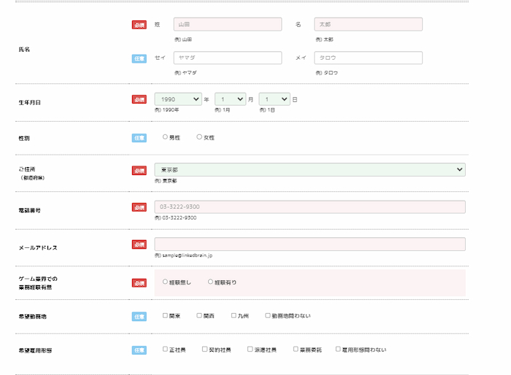This screenshot has height=375, width=511.
Task: Click the 任意 badge beside the セイ field
Action: 139,58
